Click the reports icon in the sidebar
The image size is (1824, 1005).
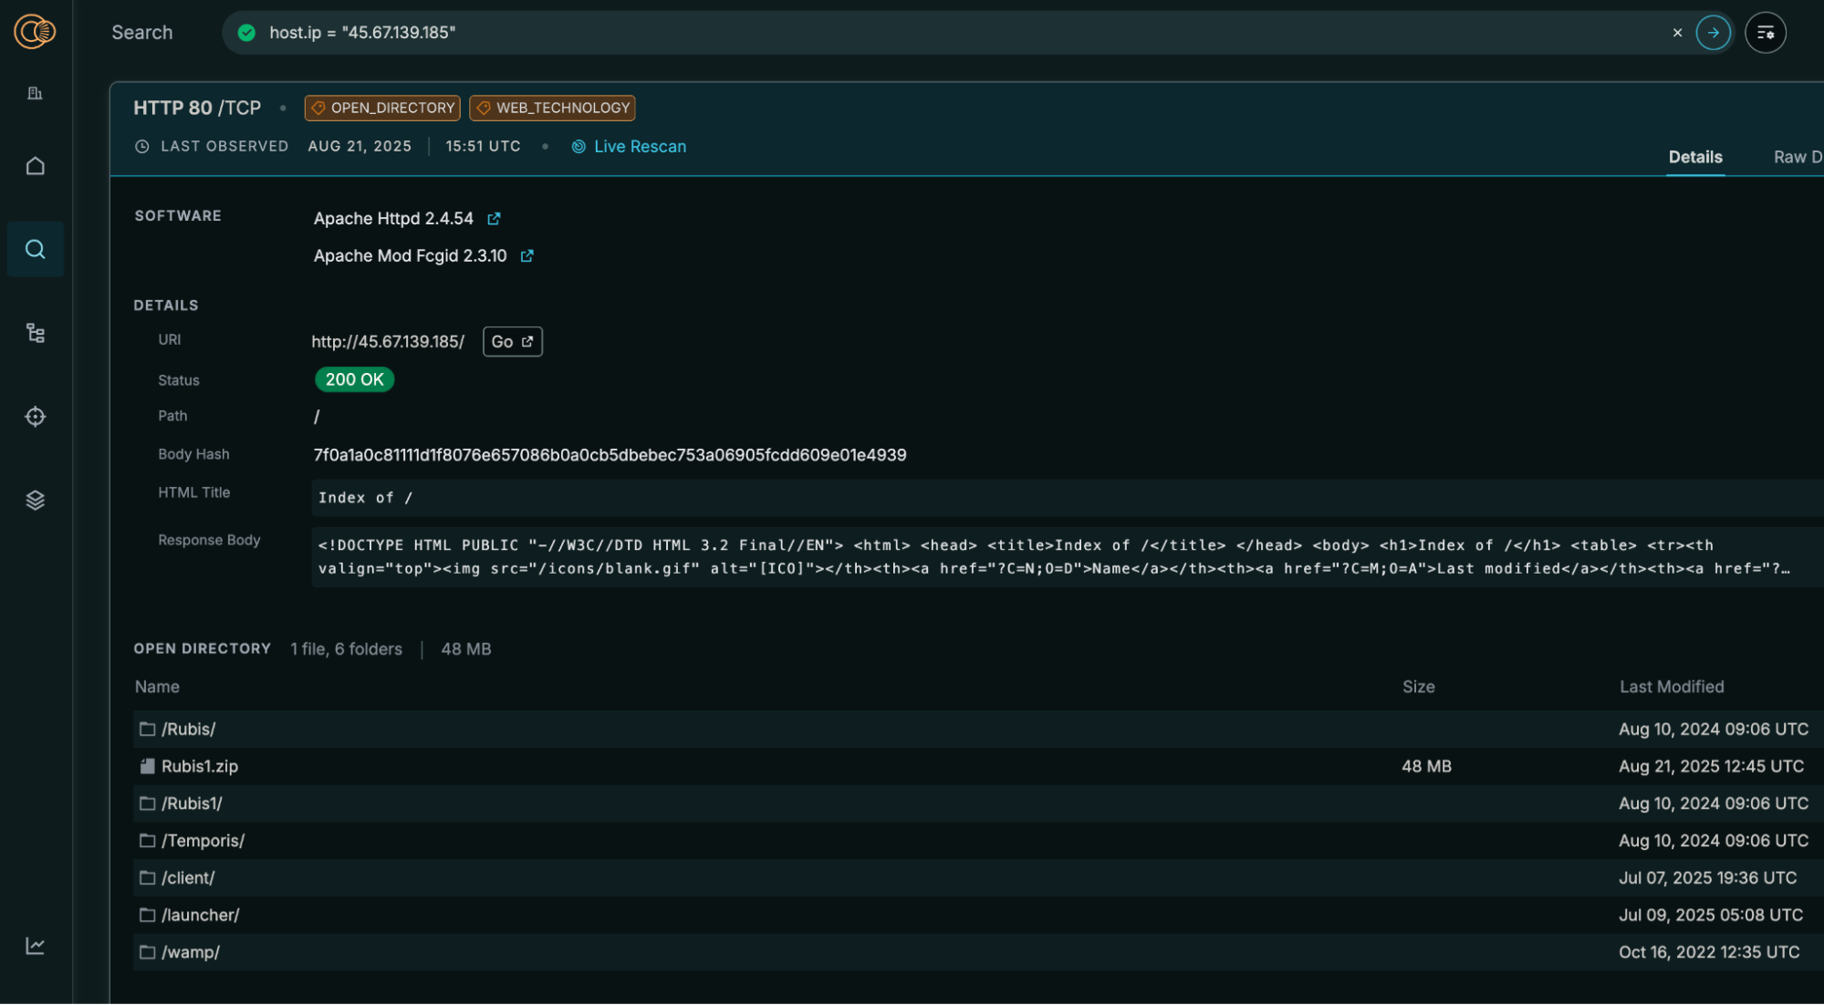pos(35,92)
